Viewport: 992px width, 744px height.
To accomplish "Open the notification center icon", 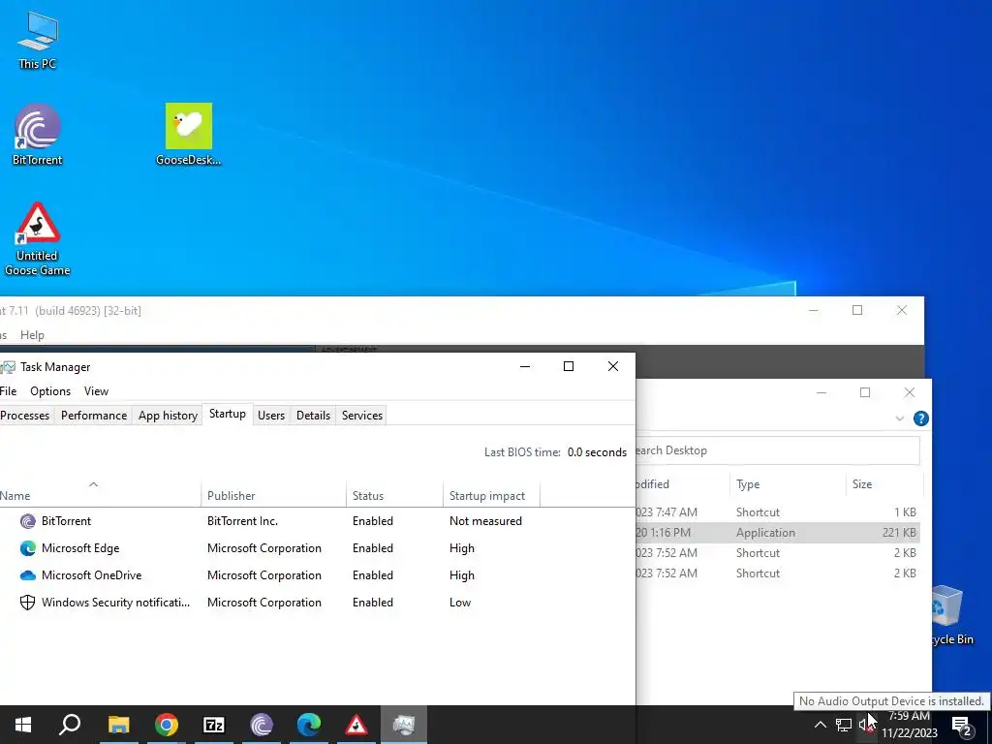I will [x=962, y=726].
